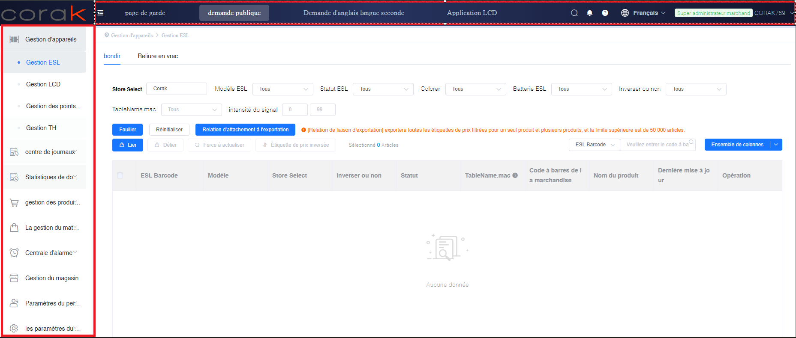Viewport: 796px width, 338px height.
Task: Open Gestion LCD in sidebar
Action: pos(45,84)
